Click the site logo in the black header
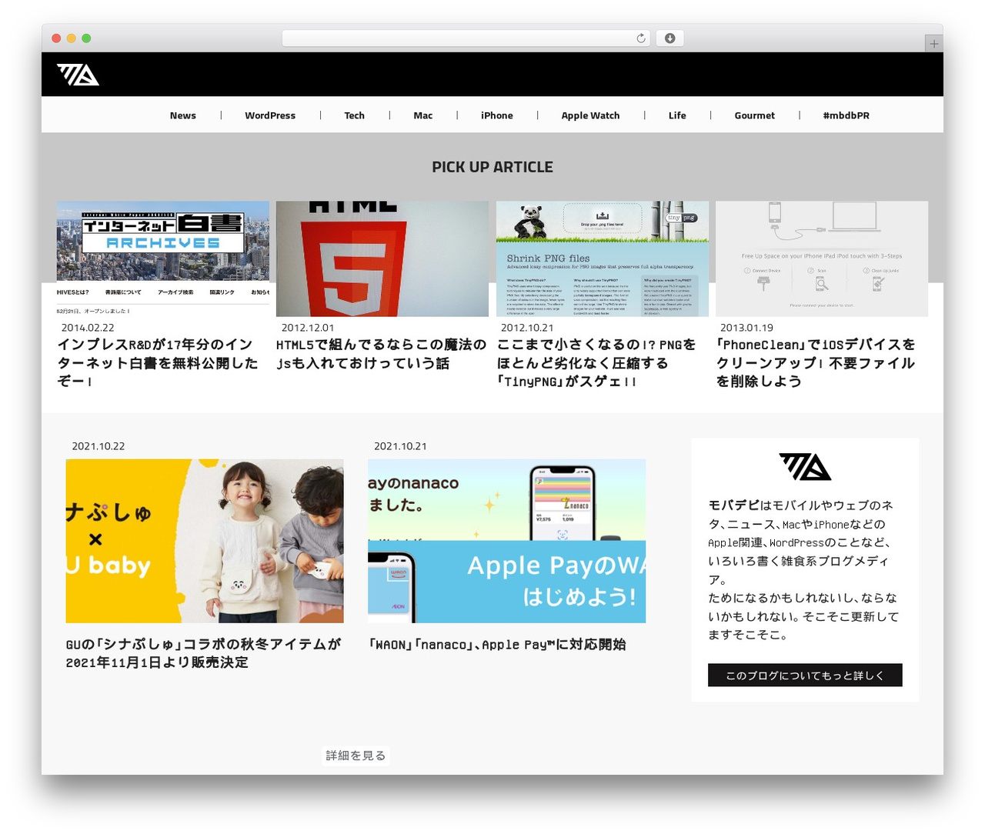This screenshot has width=985, height=834. (x=78, y=75)
